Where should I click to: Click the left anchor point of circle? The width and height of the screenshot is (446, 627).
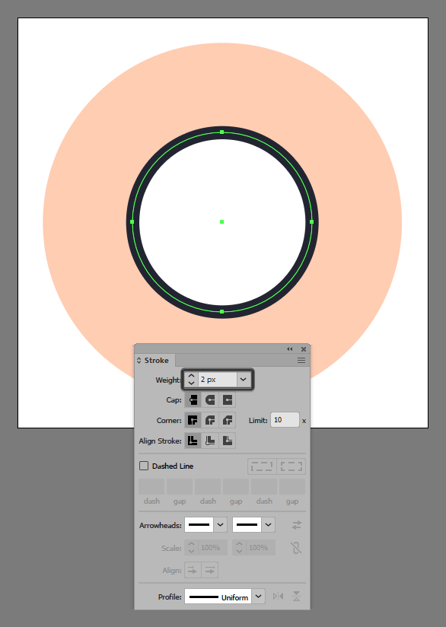132,222
